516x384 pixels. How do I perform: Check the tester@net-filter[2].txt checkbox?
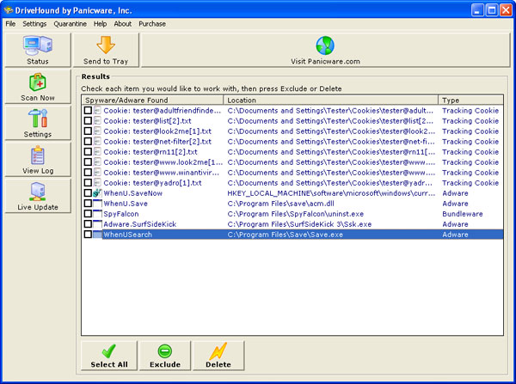click(x=88, y=142)
